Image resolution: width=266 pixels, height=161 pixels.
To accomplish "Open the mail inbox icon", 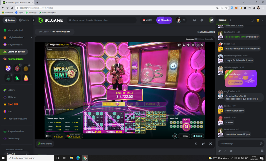I will tap(195, 20).
